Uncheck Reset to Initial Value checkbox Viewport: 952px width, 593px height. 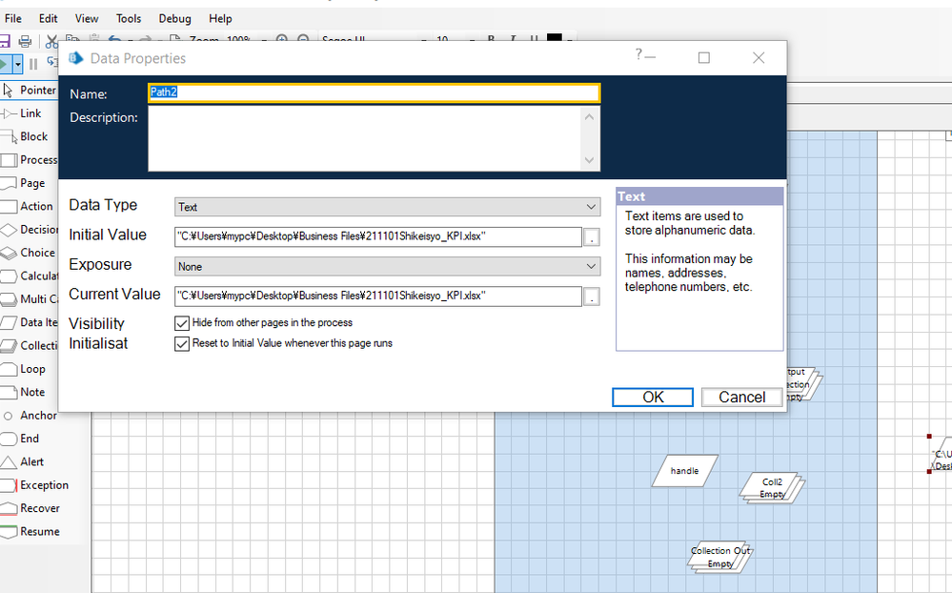point(182,343)
